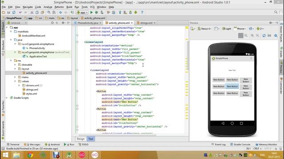Expand the drawable folder
The width and height of the screenshot is (284, 159).
click(x=15, y=64)
